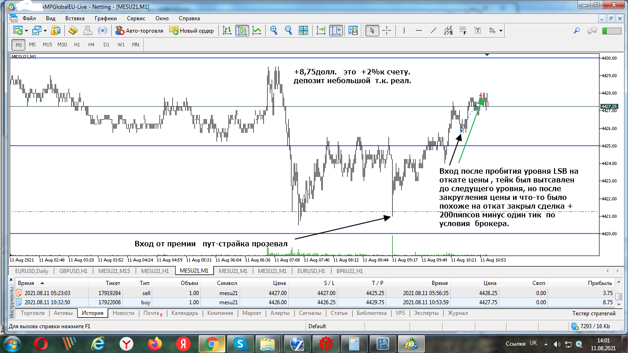Expand the new chart dropdown arrow
The height and width of the screenshot is (353, 628).
click(26, 31)
